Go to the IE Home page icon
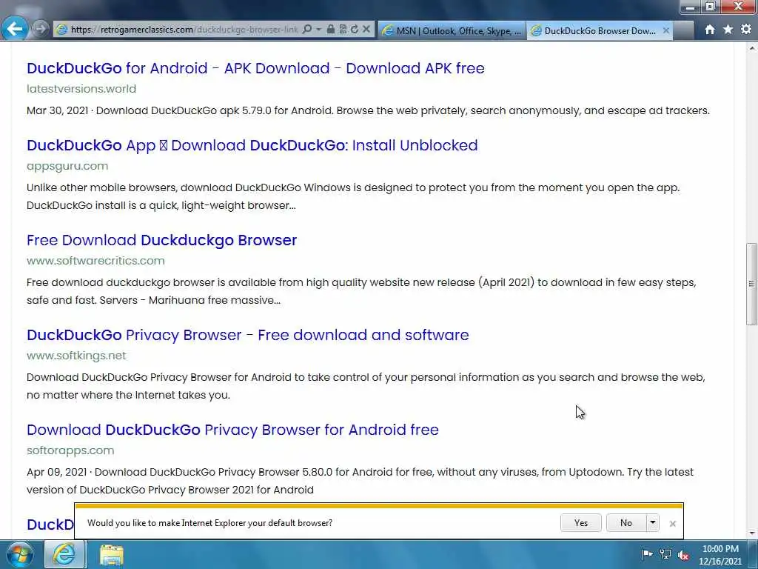758x569 pixels. (710, 30)
